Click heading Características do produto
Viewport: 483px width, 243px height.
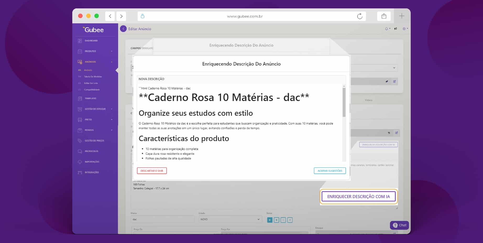tap(184, 138)
